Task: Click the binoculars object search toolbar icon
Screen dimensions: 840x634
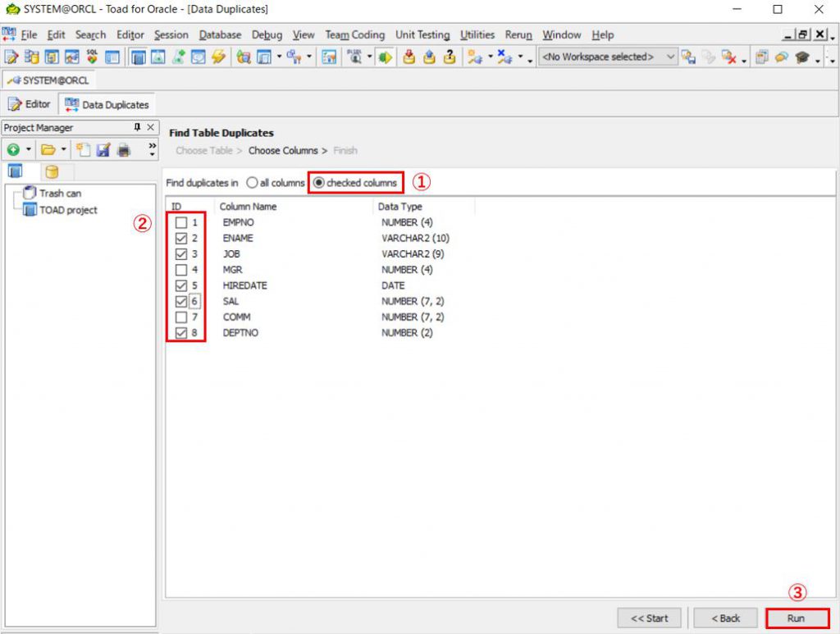Action: point(354,57)
